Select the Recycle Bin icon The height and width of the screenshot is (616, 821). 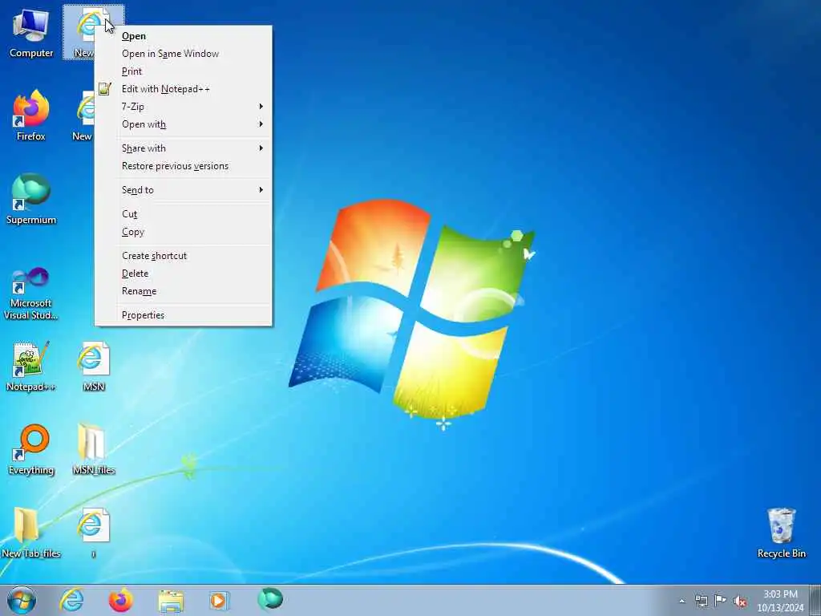781,533
